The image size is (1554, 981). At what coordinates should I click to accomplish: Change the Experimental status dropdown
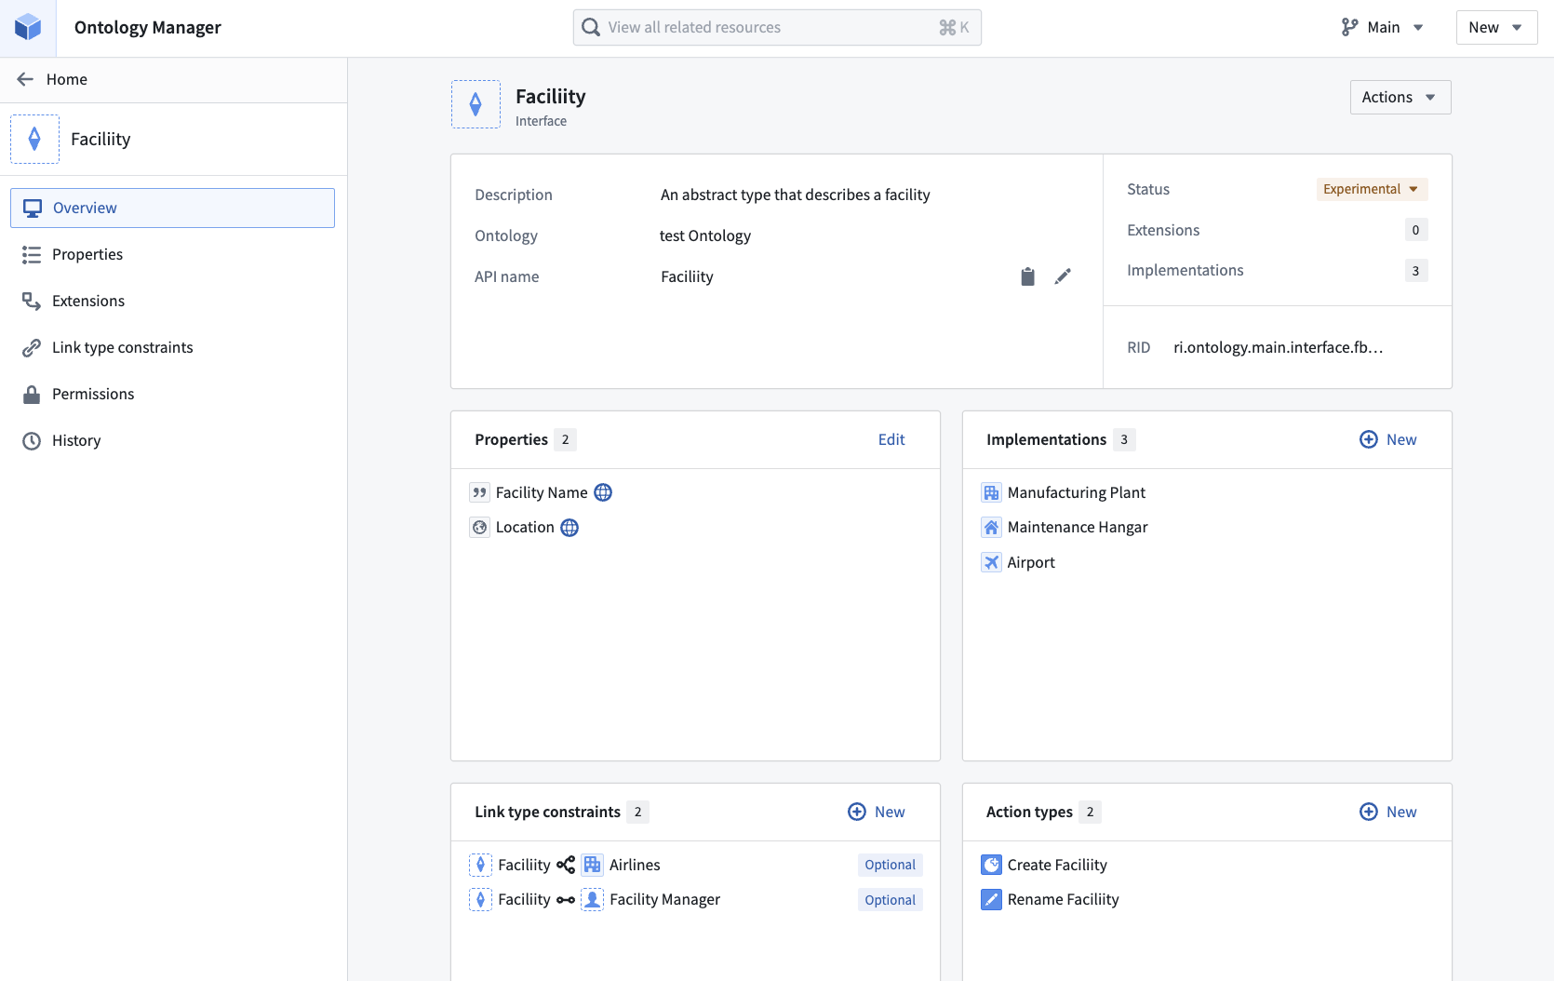coord(1372,189)
